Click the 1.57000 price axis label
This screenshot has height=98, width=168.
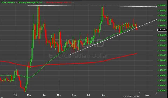click(x=162, y=20)
